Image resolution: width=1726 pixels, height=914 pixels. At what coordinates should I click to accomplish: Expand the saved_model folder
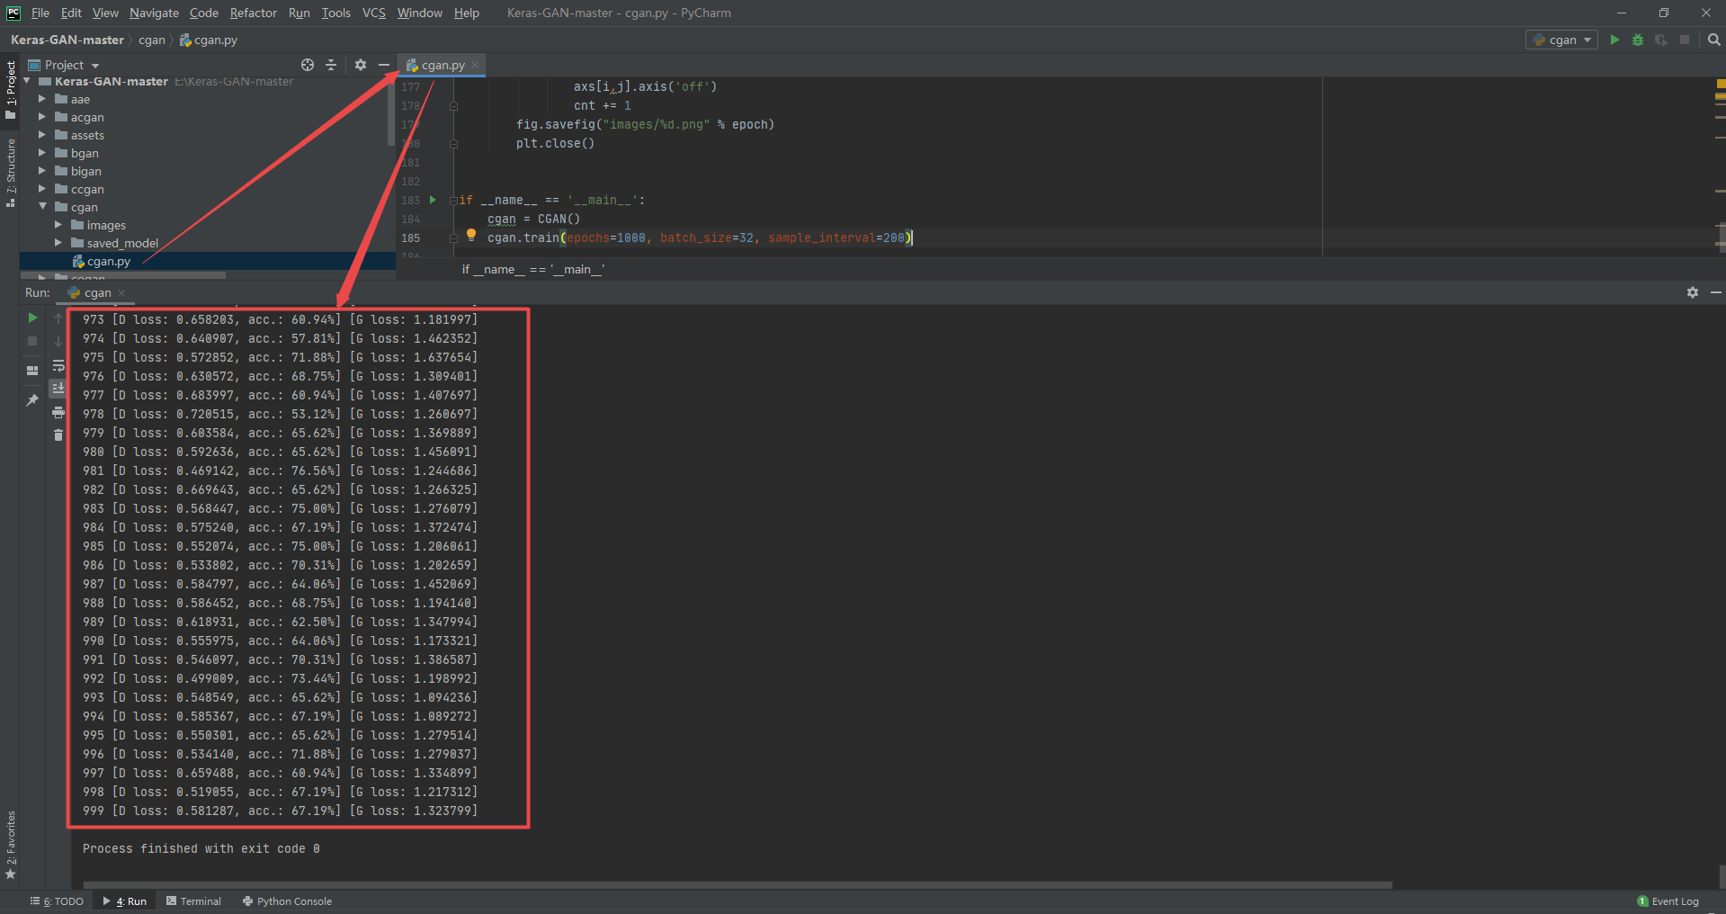(58, 243)
